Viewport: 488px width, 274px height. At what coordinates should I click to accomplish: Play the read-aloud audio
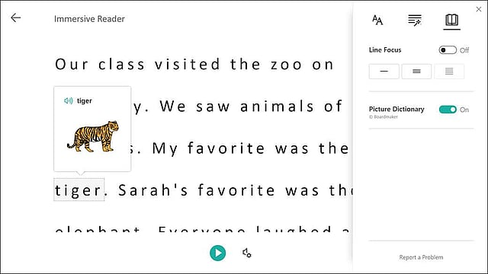(x=217, y=253)
